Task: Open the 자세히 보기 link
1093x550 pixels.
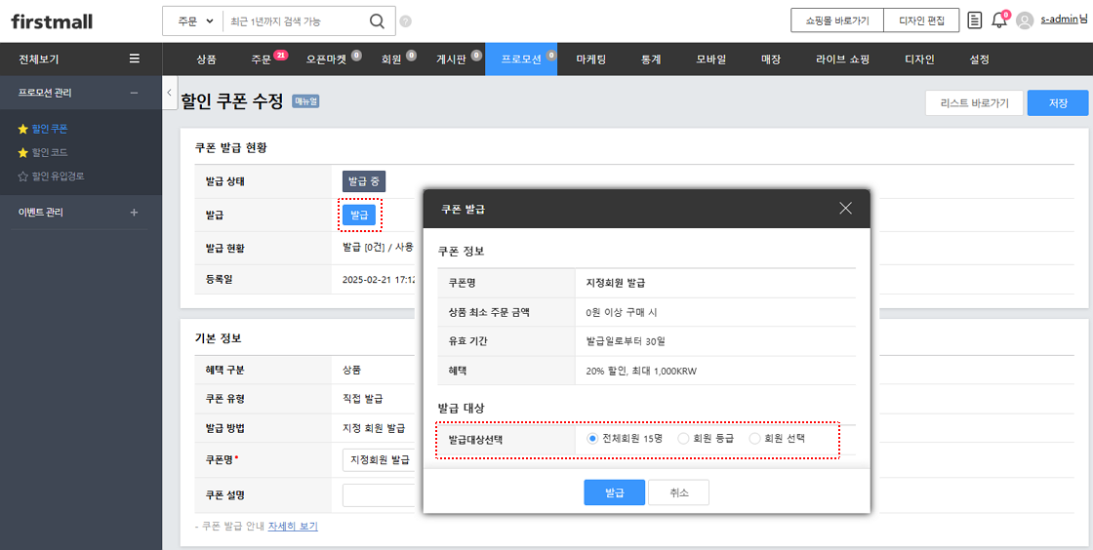Action: click(293, 527)
